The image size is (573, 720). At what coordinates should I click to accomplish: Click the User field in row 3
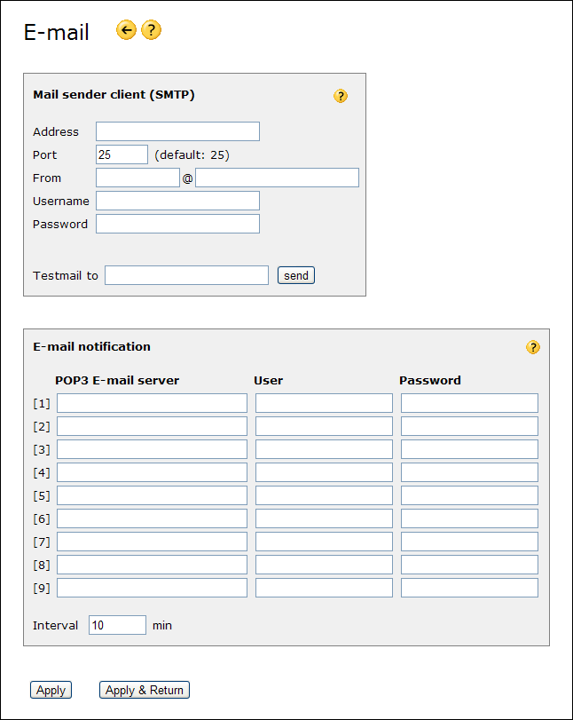point(324,449)
